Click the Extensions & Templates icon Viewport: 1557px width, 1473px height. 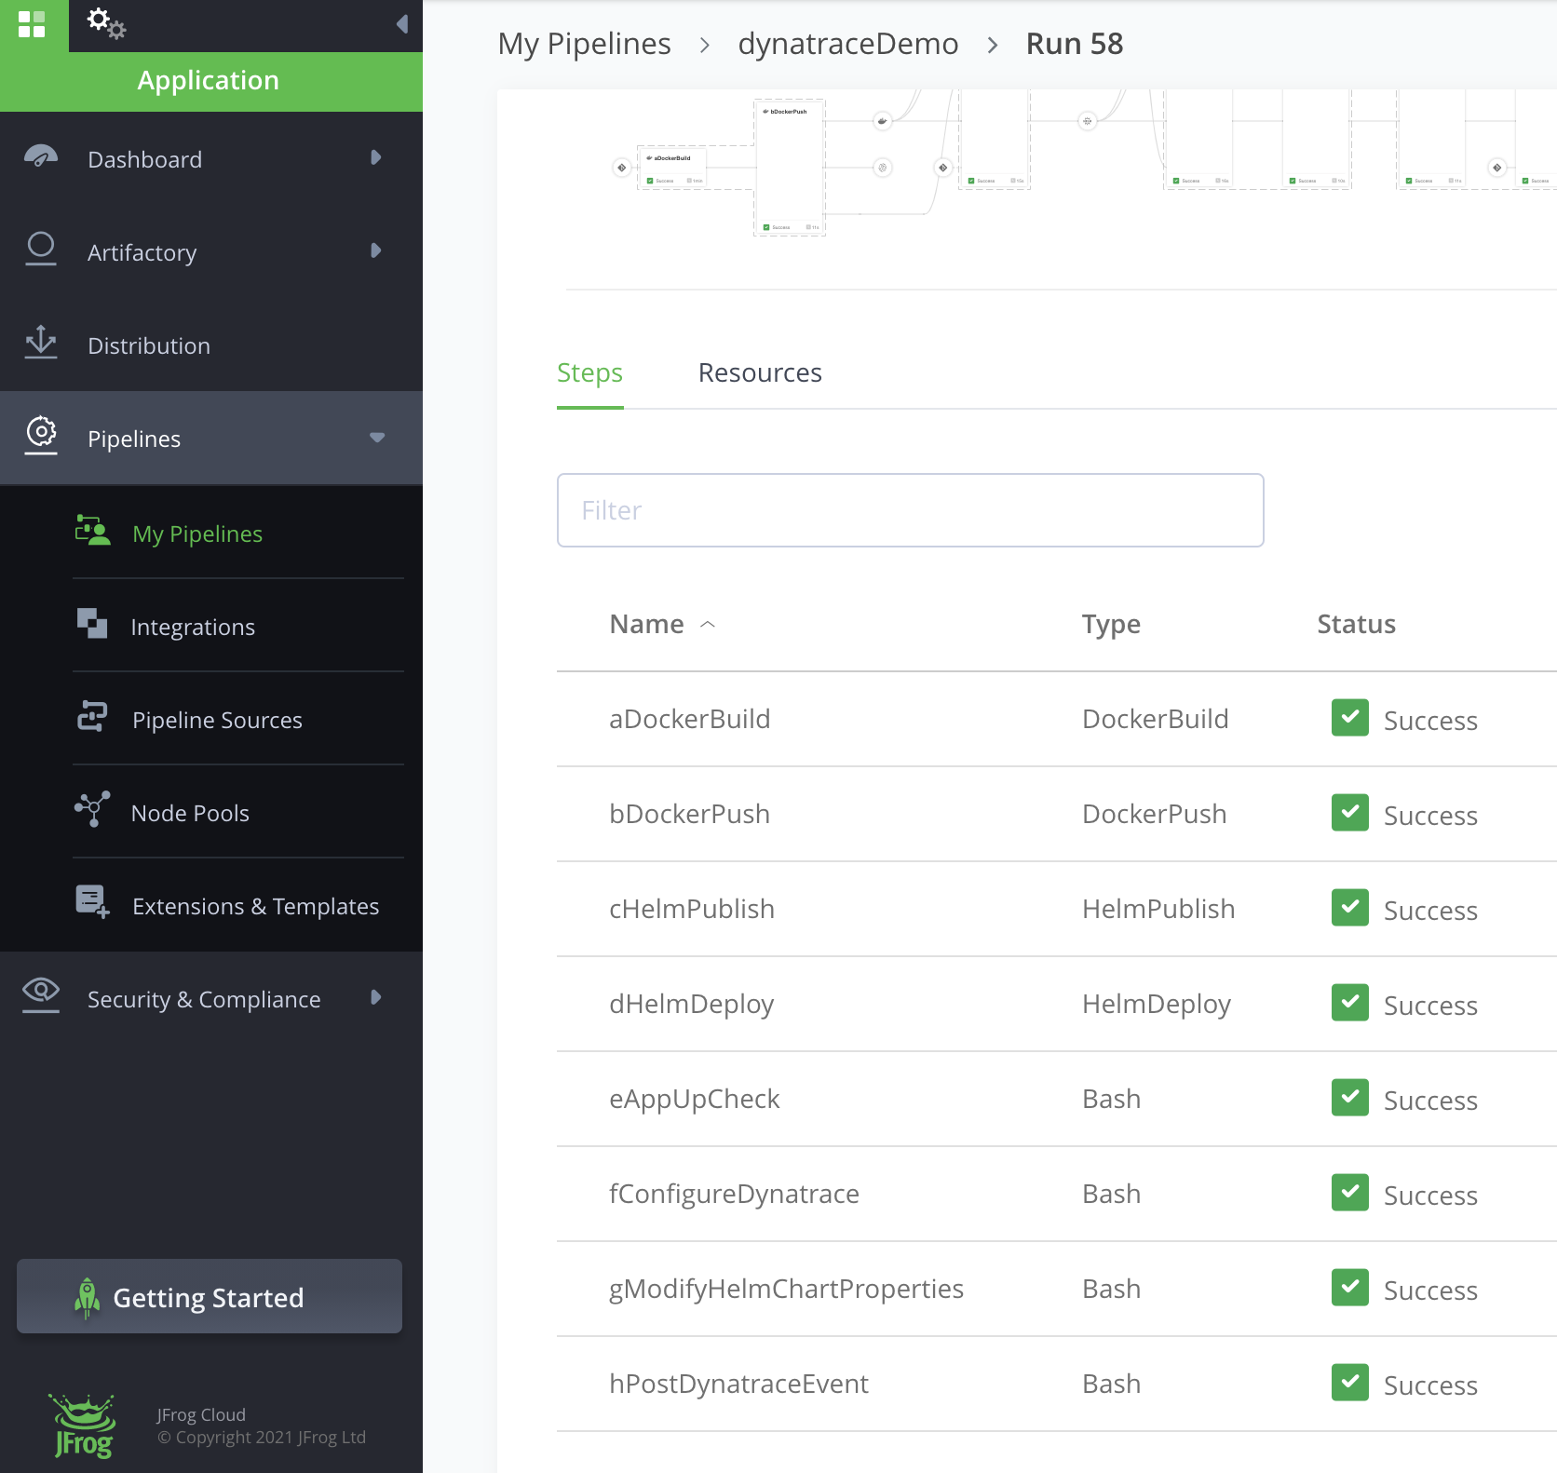pyautogui.click(x=93, y=902)
